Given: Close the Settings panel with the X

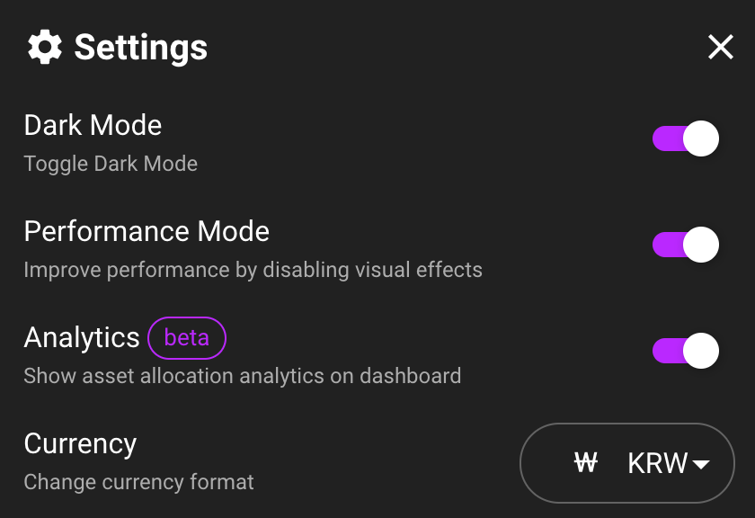Looking at the screenshot, I should pyautogui.click(x=720, y=47).
